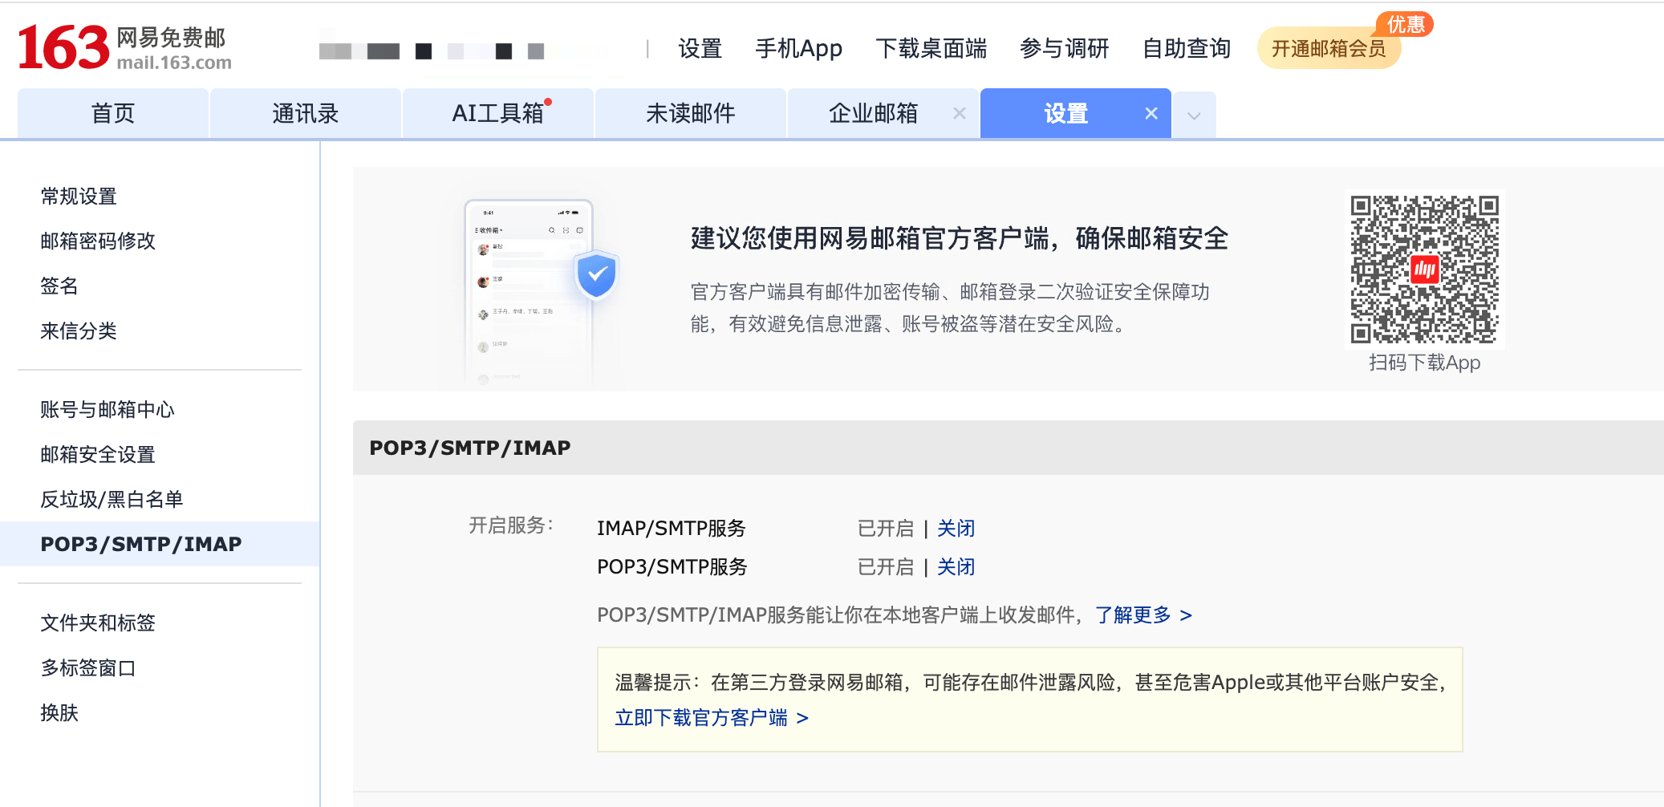1664x807 pixels.
Task: Click the 扫码下载App caption
Action: click(x=1424, y=363)
